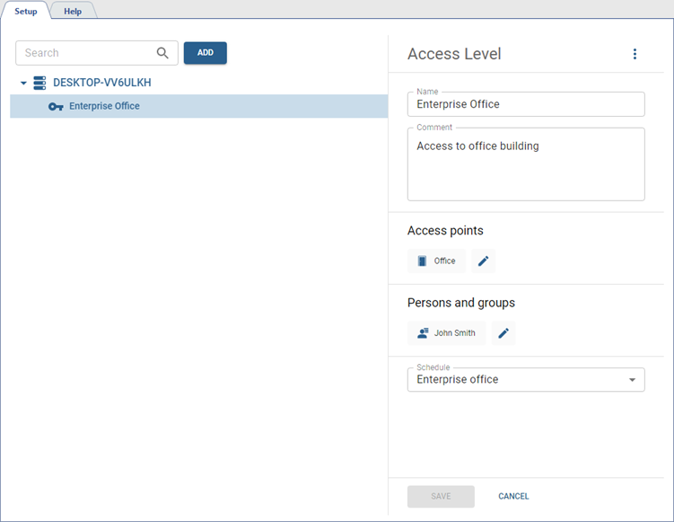The width and height of the screenshot is (674, 522).
Task: Click into the Search input field
Action: (85, 53)
